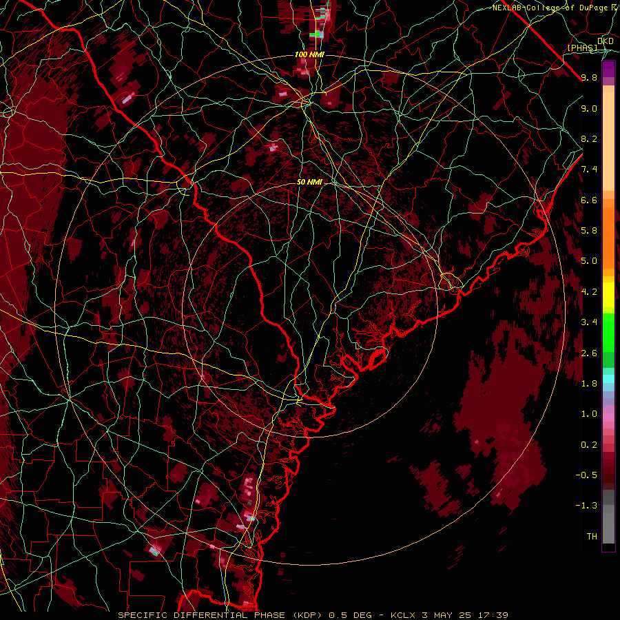Click the "1.0" scale value

pyautogui.click(x=589, y=413)
